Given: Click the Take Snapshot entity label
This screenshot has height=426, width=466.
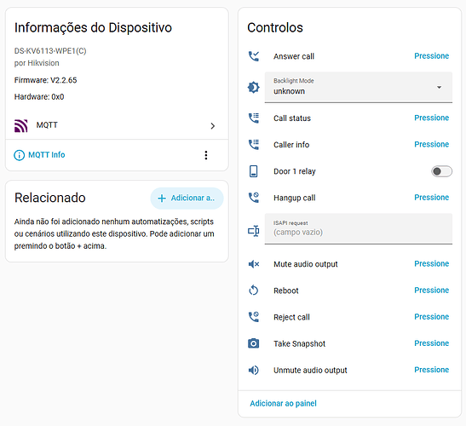Looking at the screenshot, I should (299, 344).
